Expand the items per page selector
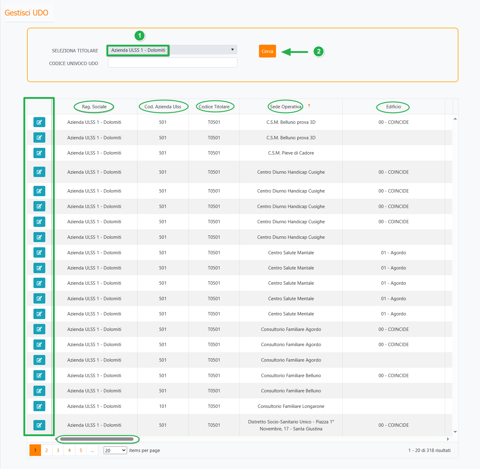Screen dimensions: 480x469 coord(115,450)
